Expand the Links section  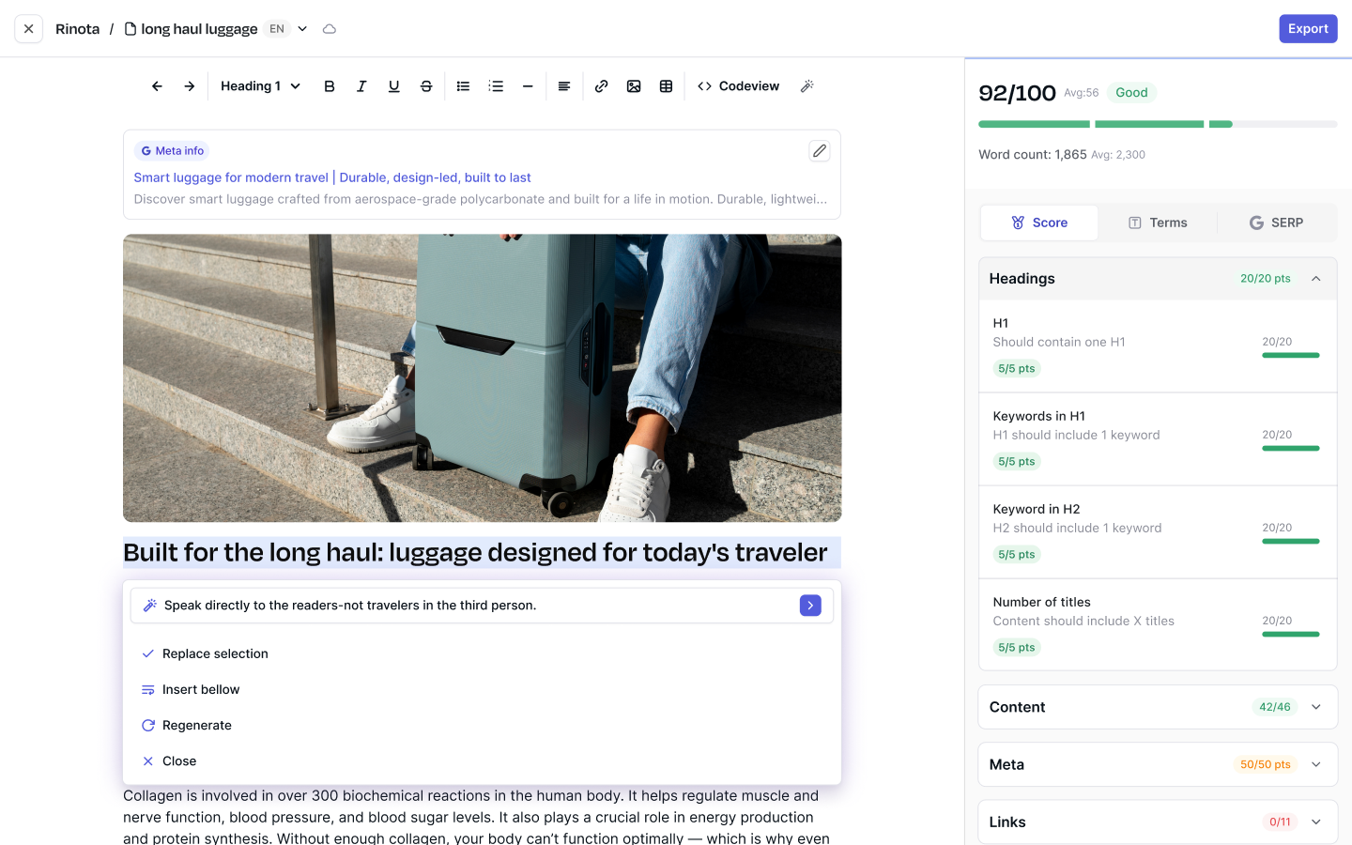1316,822
